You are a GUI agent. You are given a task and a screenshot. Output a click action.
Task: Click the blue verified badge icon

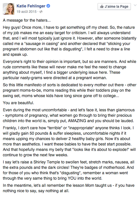(48, 6)
